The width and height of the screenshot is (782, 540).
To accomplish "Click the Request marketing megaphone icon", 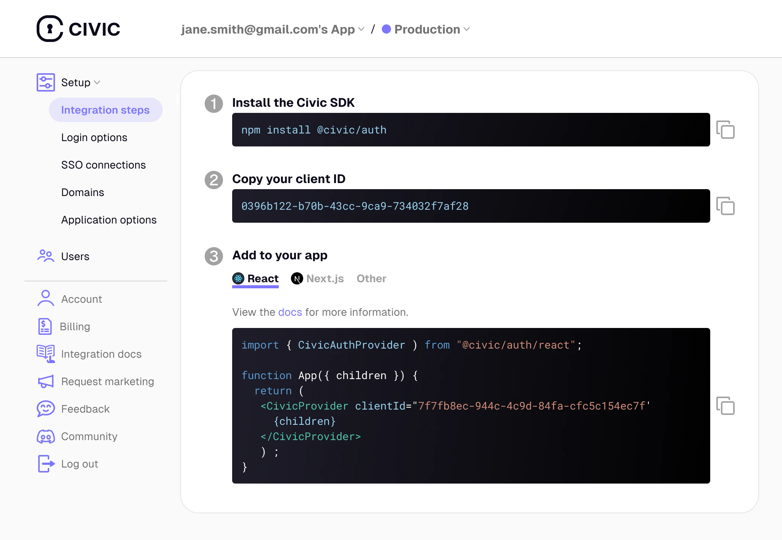I will click(x=45, y=381).
